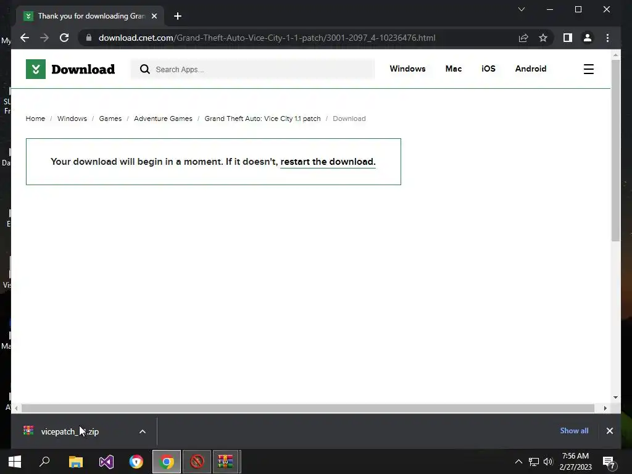The width and height of the screenshot is (632, 474).
Task: Open the clock showing 7:56 AM
Action: [575, 462]
